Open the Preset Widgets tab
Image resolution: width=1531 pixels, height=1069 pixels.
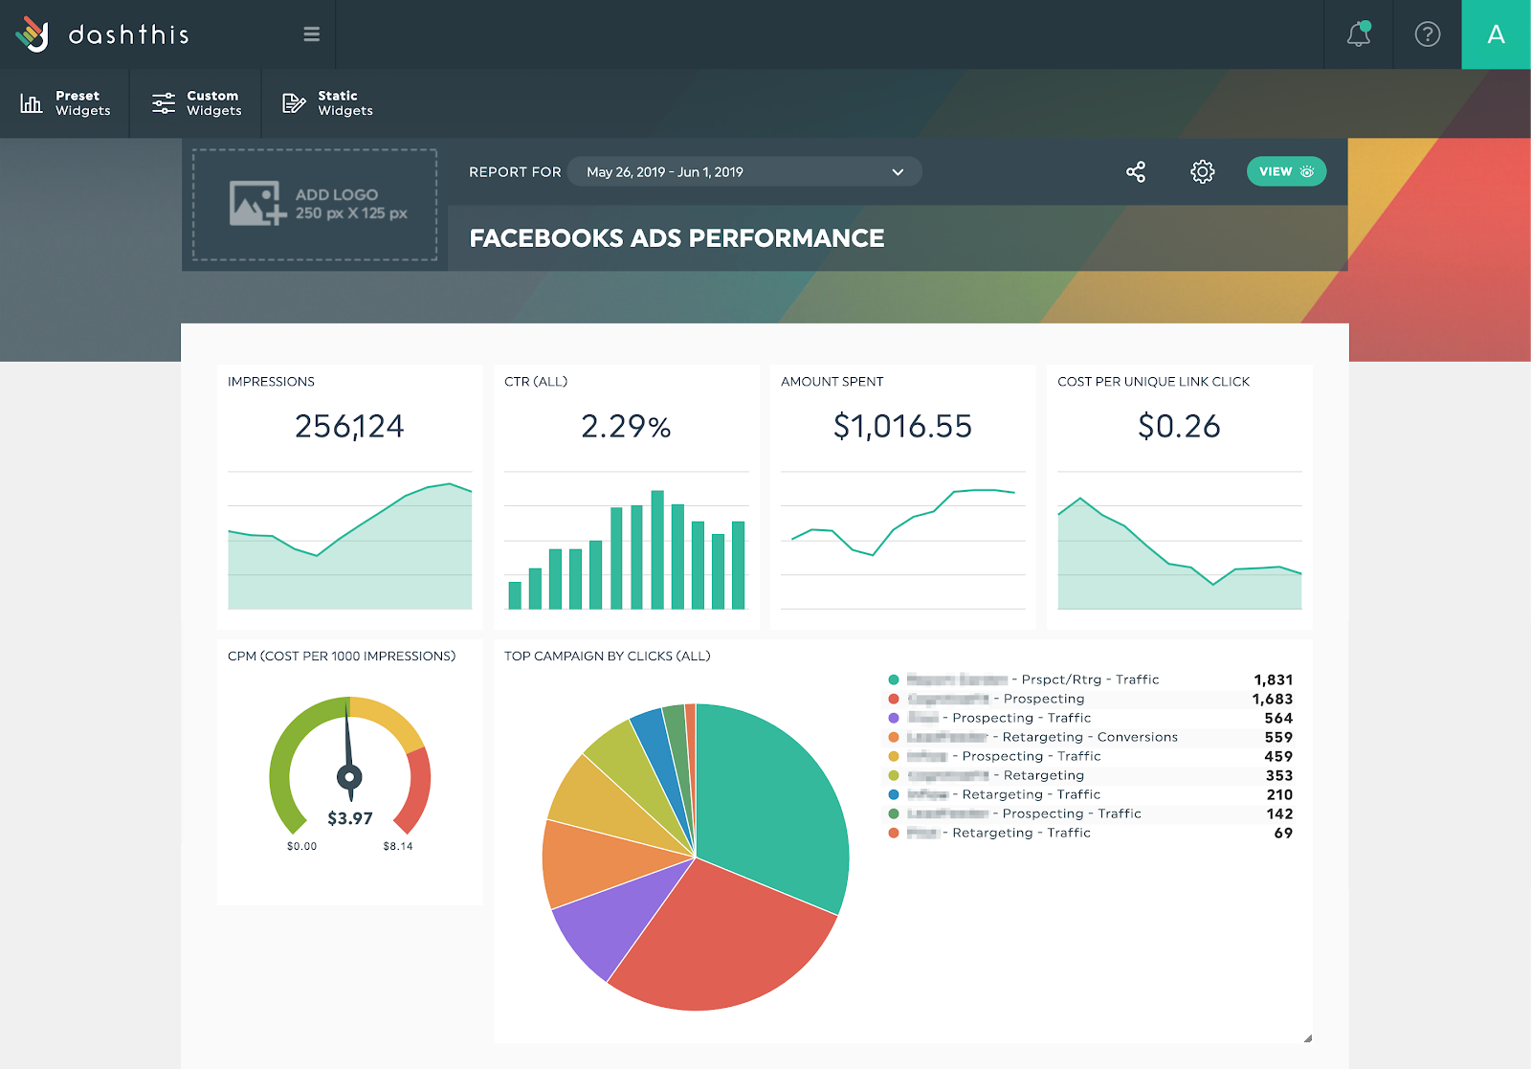(65, 103)
